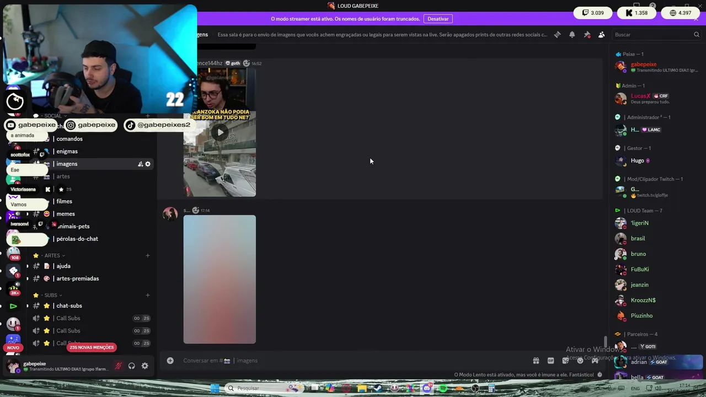Click the message author avatar at 17:14
706x397 pixels.
[170, 214]
